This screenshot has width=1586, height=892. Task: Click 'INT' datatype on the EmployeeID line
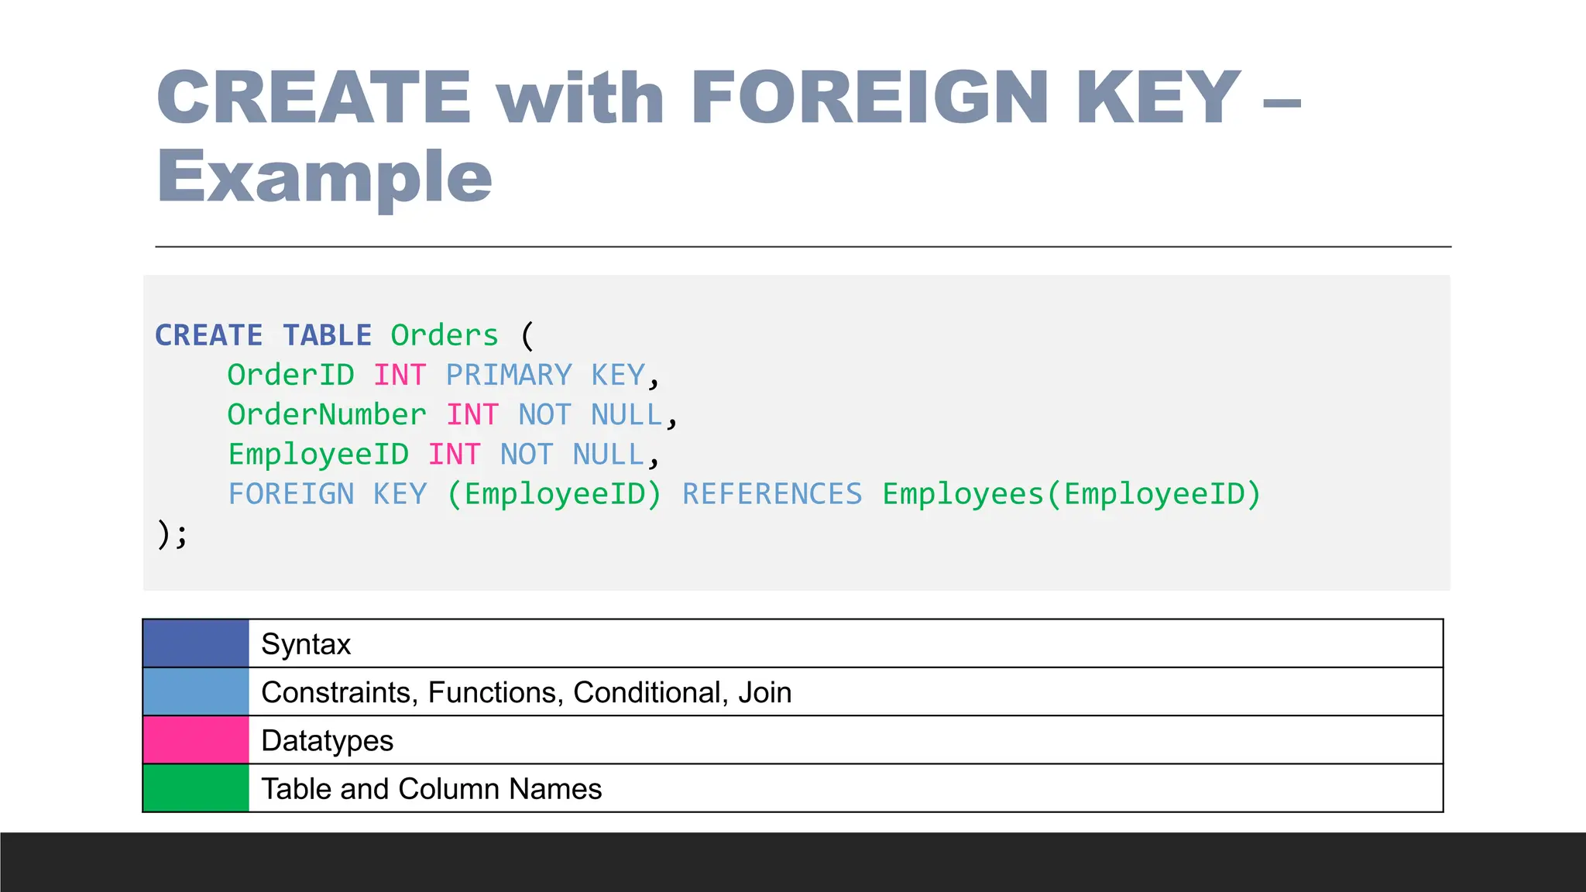[455, 454]
